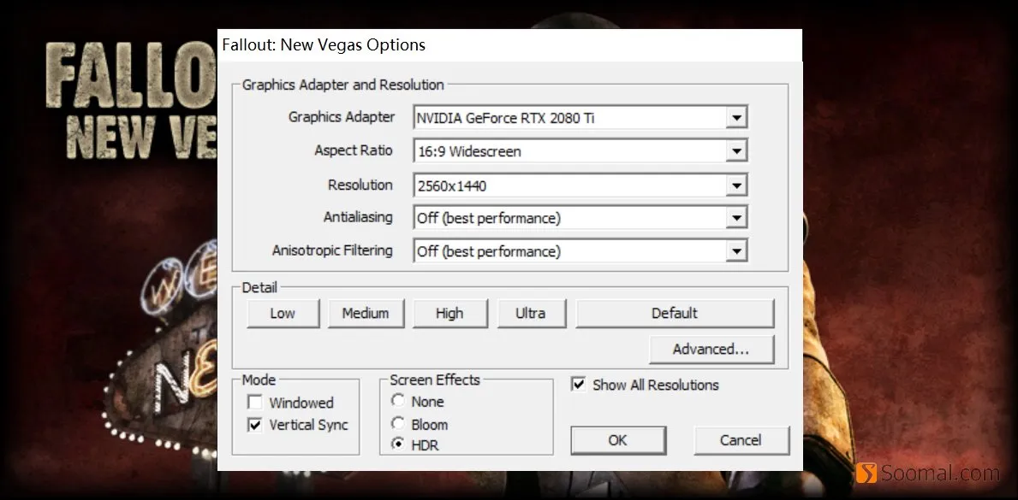Open the Resolution dropdown arrow
Viewport: 1018px width, 500px height.
[736, 185]
